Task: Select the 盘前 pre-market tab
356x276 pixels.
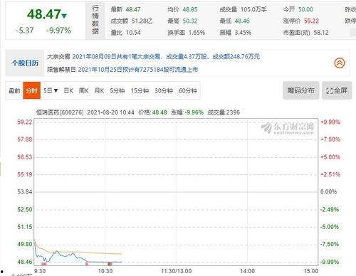Action: coord(14,90)
